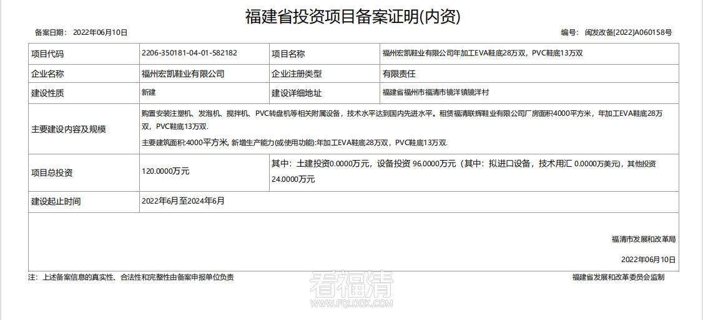Select address 福建省福州市福清市镜洋镇镜洋村
Viewport: 703px width, 320px height.
coord(436,93)
